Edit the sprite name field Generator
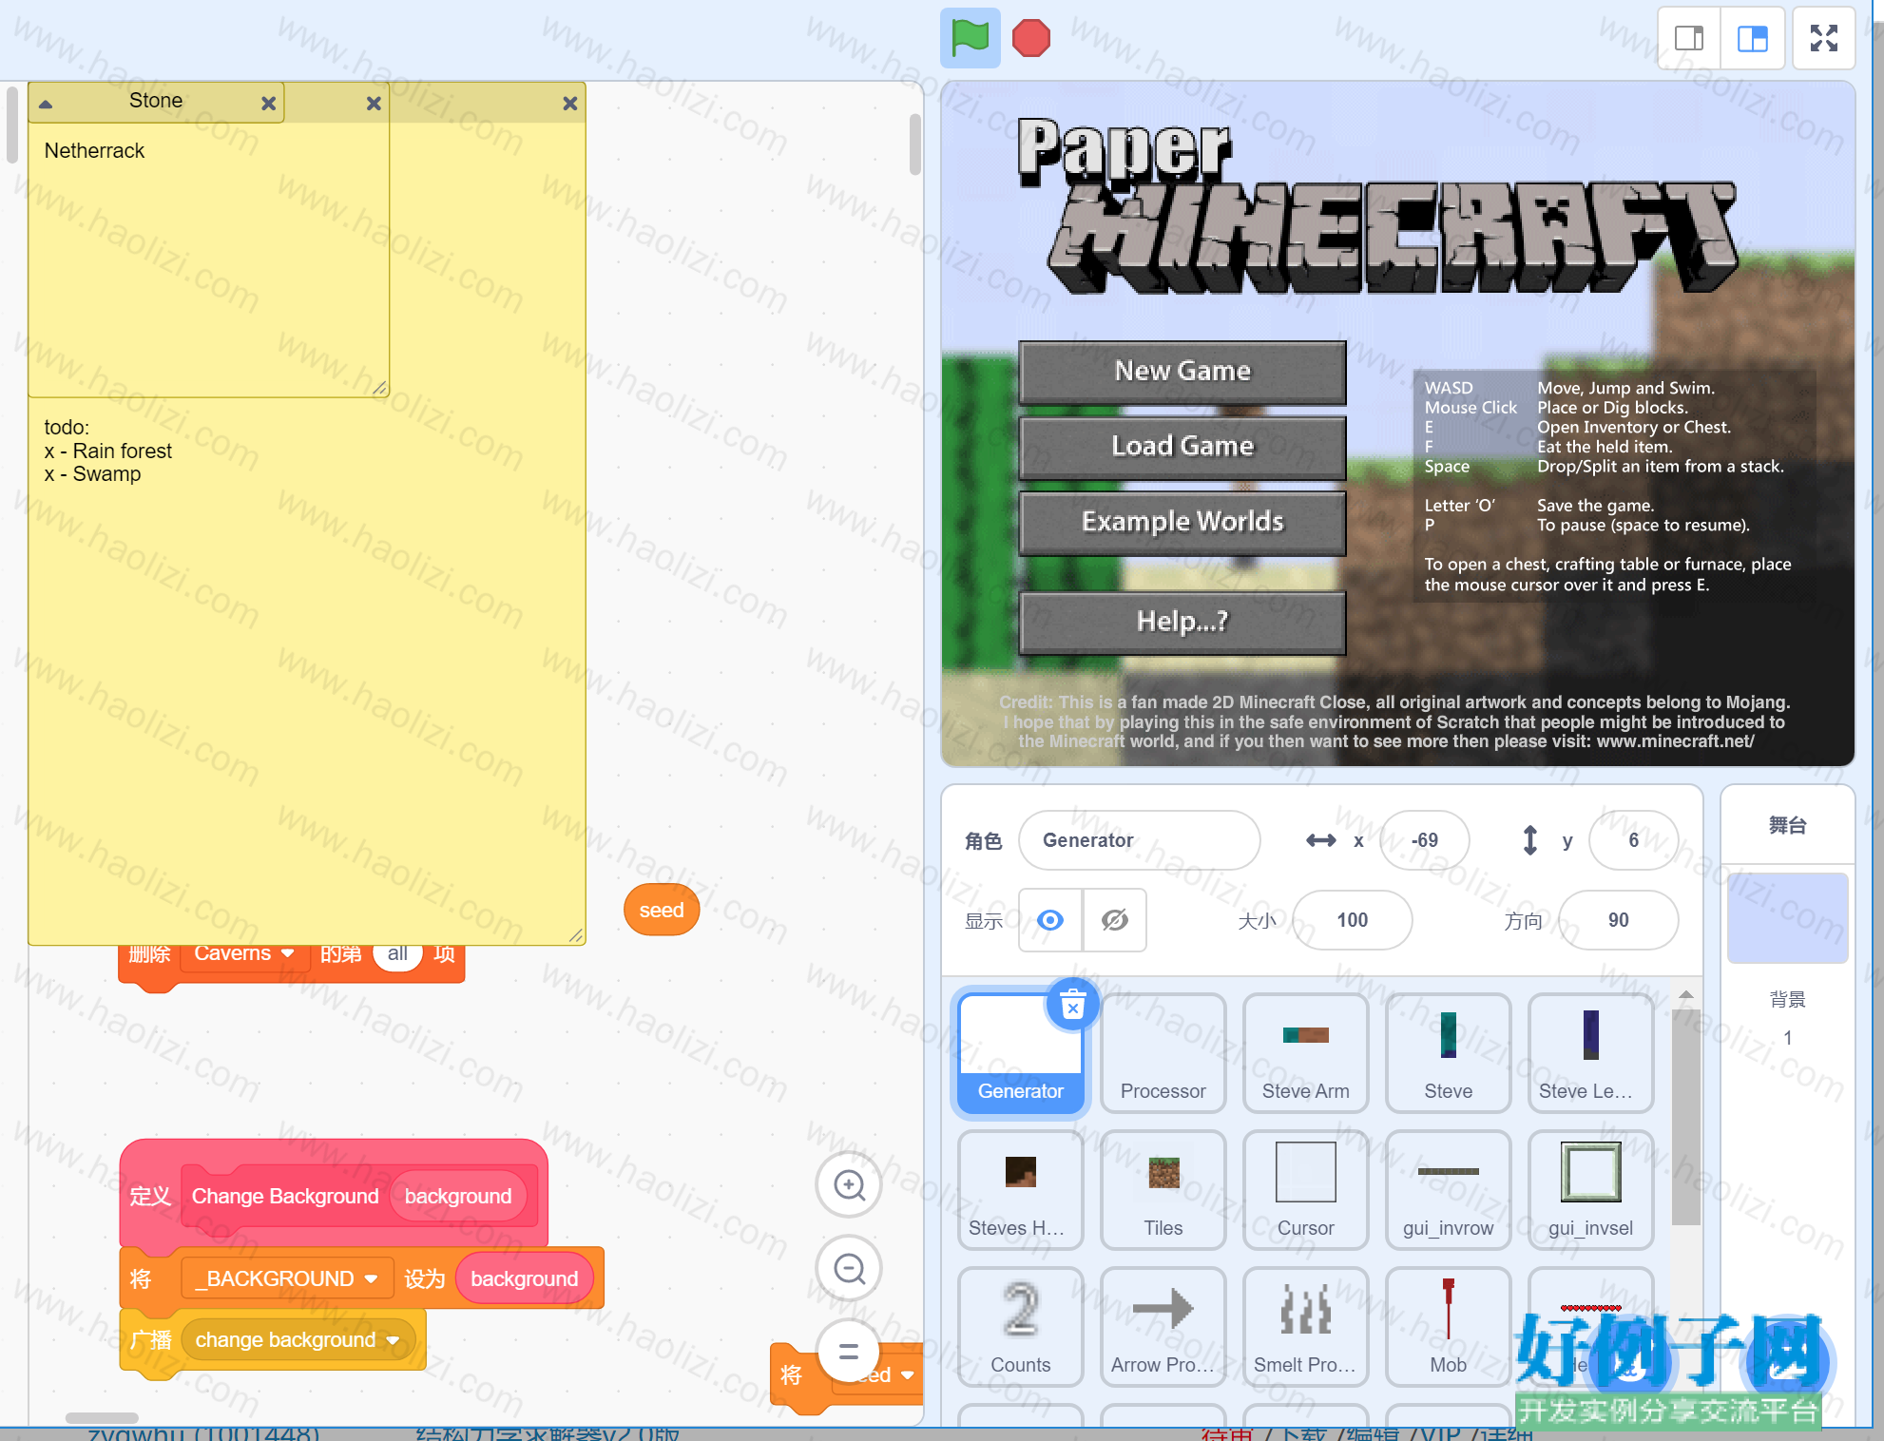Image resolution: width=1884 pixels, height=1441 pixels. (x=1139, y=840)
